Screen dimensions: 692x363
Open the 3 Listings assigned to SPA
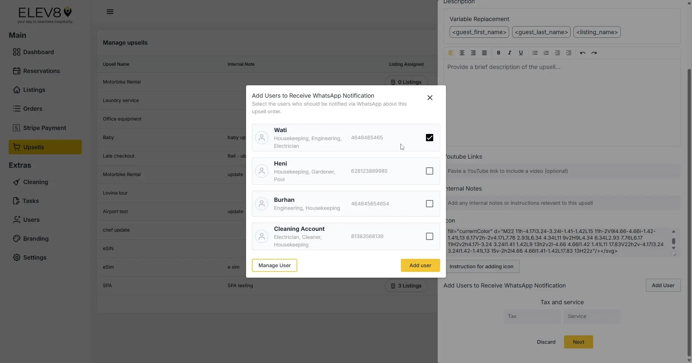406,286
